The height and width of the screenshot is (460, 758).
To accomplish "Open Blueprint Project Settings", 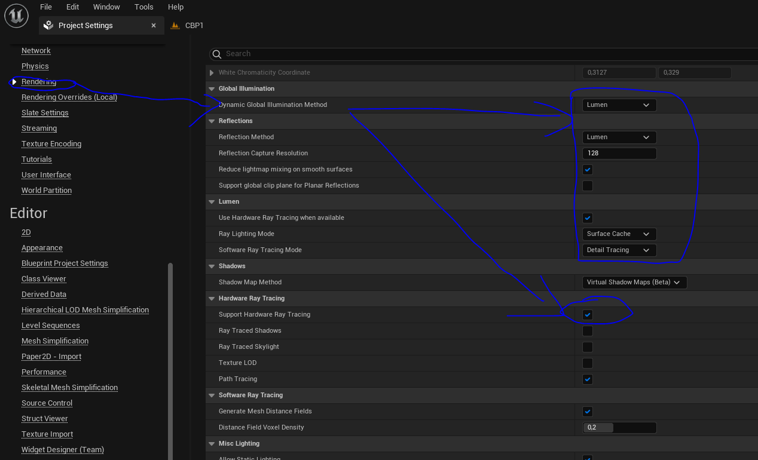I will (x=65, y=263).
